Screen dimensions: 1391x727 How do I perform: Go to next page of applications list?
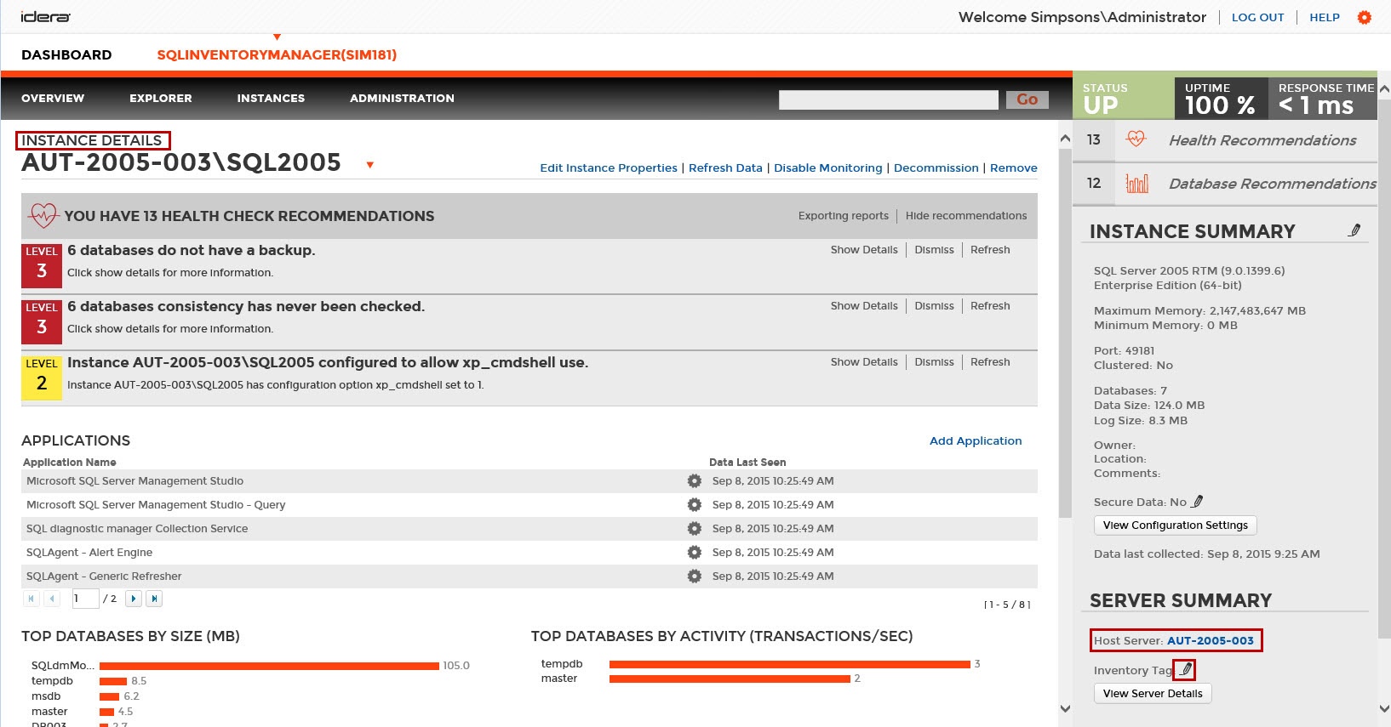click(x=134, y=599)
